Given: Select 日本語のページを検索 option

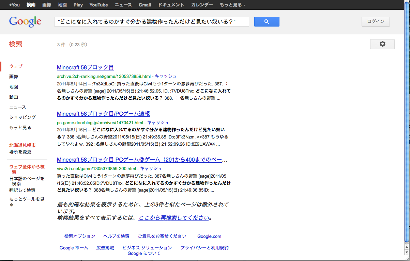Looking at the screenshot, I should pyautogui.click(x=27, y=181).
